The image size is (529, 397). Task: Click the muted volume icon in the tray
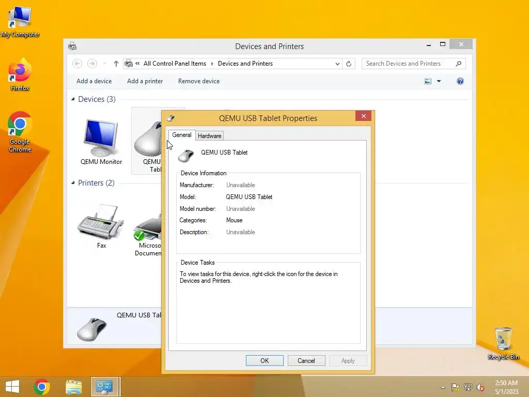480,387
